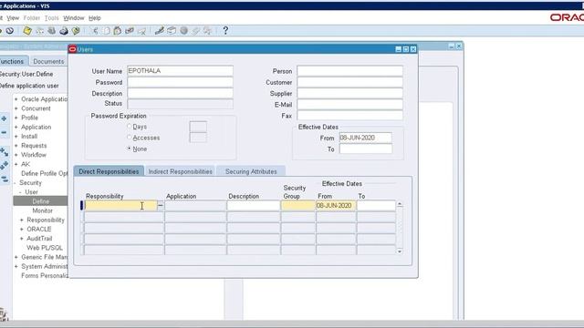Click the Navigator Collapse All button
The image size is (584, 328).
[4, 179]
